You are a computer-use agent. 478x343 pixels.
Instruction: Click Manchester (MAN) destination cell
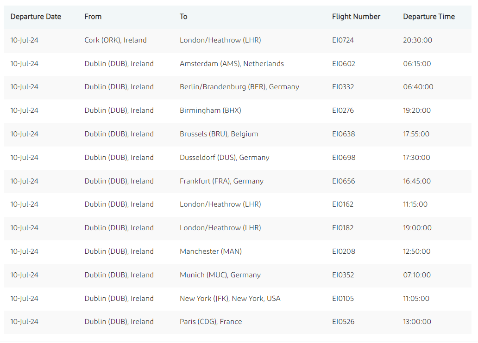coord(211,251)
